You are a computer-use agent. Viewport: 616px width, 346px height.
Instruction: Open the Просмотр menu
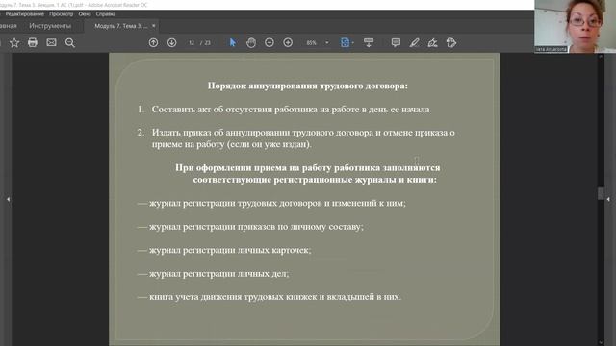pos(62,14)
